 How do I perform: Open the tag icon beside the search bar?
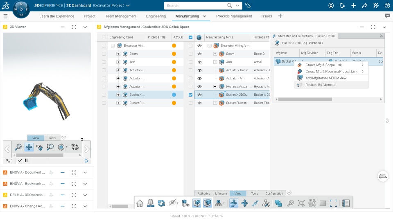248,5
